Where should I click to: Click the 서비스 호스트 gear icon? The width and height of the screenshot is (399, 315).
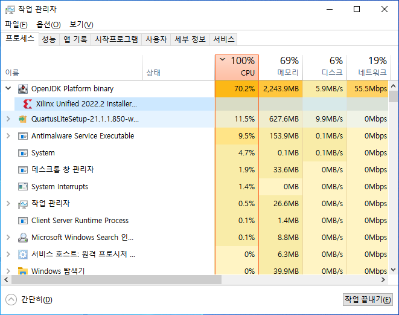(23, 255)
